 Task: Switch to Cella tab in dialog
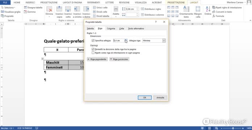tap(122, 29)
